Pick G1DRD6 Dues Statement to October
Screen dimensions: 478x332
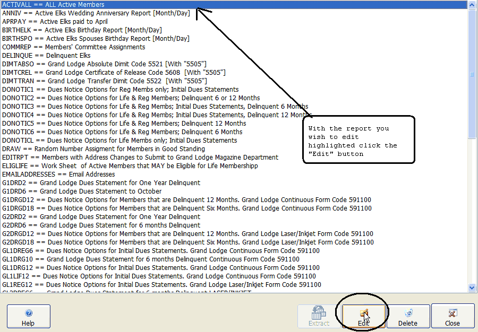coord(82,191)
